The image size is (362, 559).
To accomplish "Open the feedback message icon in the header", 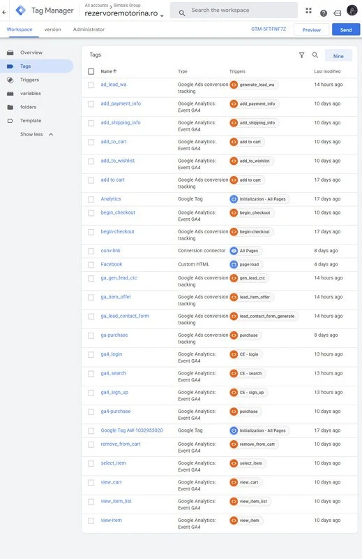I will 338,13.
